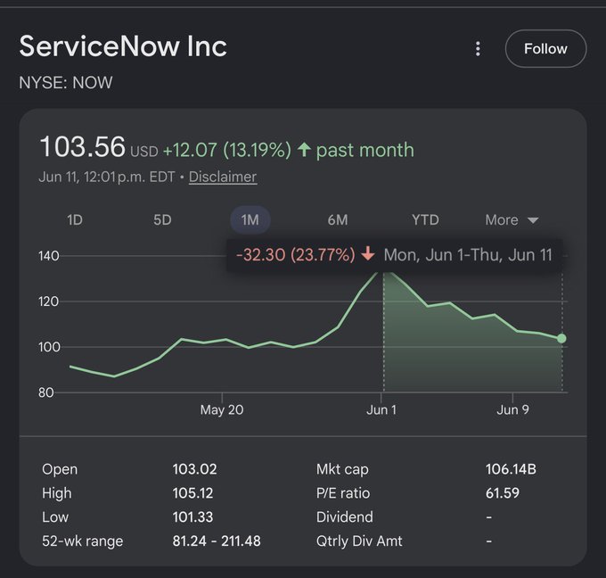Click the P/E ratio value 61.59
The width and height of the screenshot is (606, 578).
503,493
